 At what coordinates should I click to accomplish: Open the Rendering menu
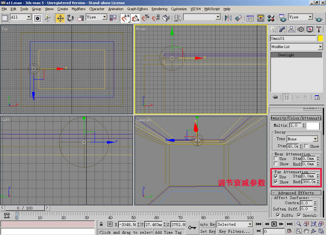(x=159, y=9)
